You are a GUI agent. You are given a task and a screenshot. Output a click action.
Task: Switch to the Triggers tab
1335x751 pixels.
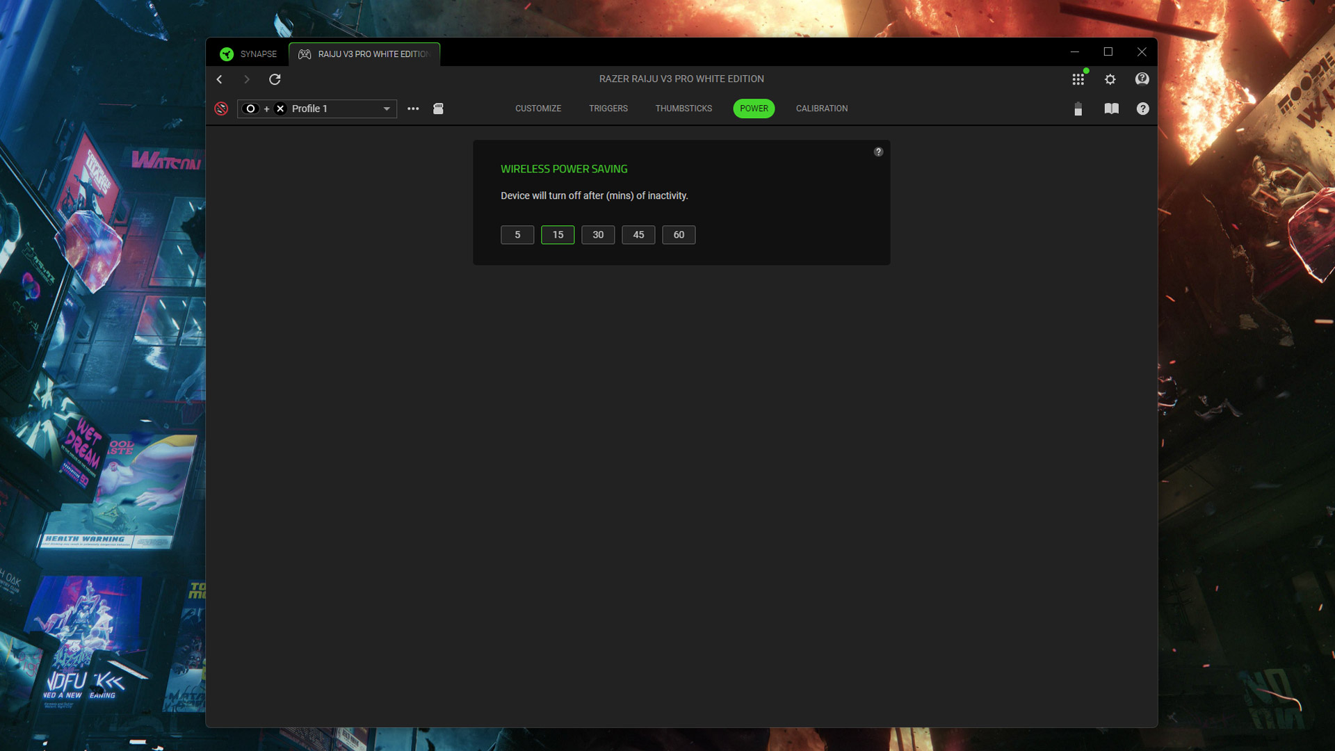tap(608, 108)
